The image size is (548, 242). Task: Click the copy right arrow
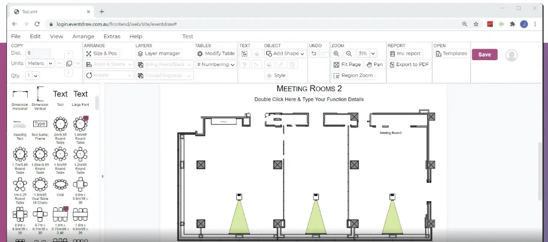point(78,64)
